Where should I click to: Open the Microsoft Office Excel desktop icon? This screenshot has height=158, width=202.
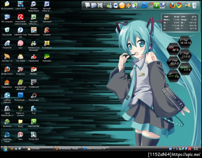(x=34, y=20)
